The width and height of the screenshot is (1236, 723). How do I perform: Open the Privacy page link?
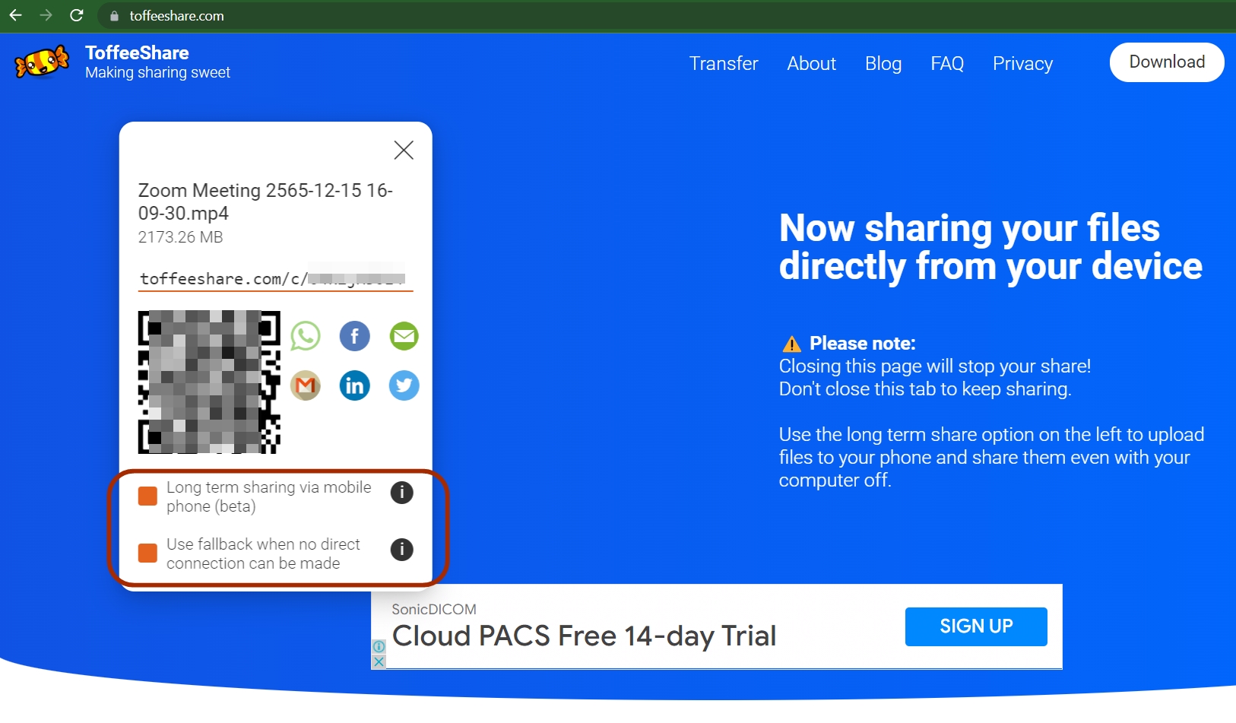click(x=1022, y=64)
